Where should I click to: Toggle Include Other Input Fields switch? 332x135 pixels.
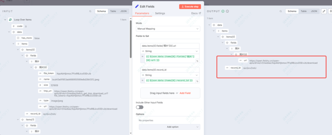tap(139, 107)
